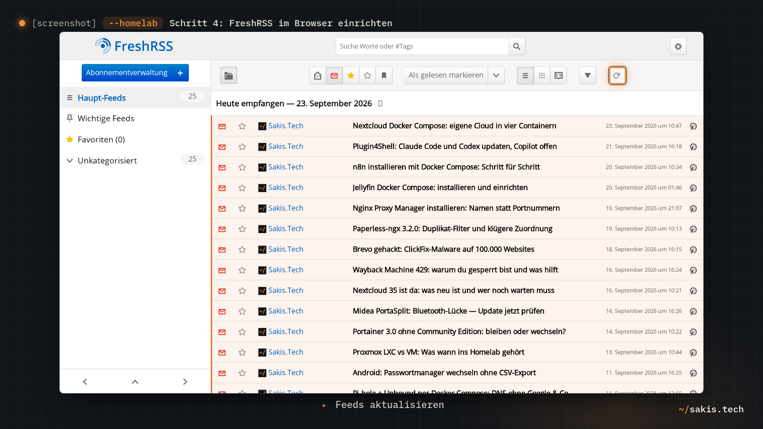This screenshot has height=429, width=763.
Task: Open the bookmark user-queries icon
Action: (x=384, y=75)
